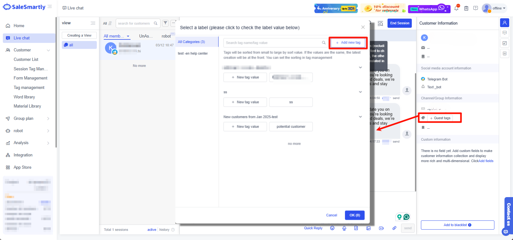
Task: Open the customer filter funnel icon
Action: click(x=166, y=23)
